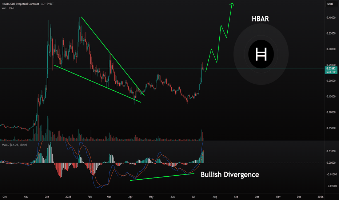
Task: Click the Bullish Divergence annotation text
Action: coord(230,175)
